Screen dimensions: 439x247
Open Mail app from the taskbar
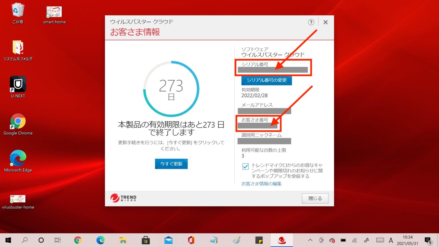coord(168,240)
